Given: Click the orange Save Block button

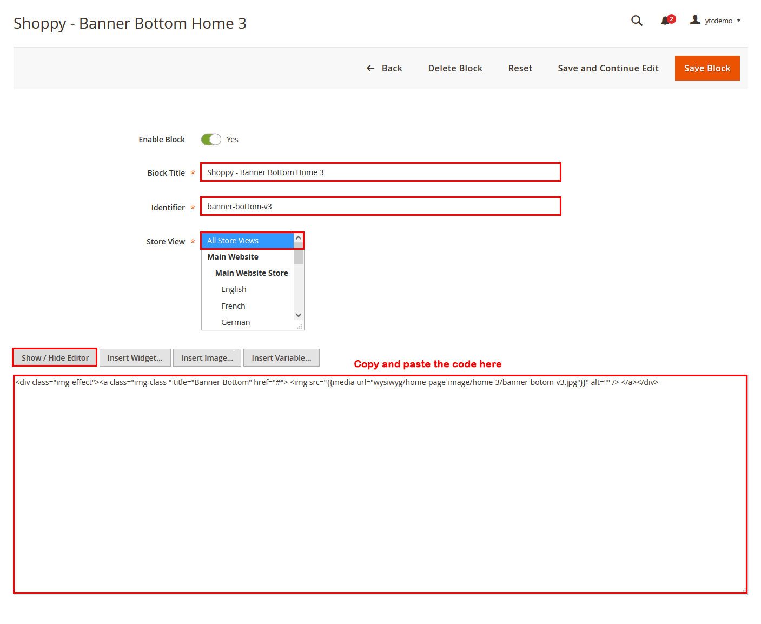Looking at the screenshot, I should 707,68.
